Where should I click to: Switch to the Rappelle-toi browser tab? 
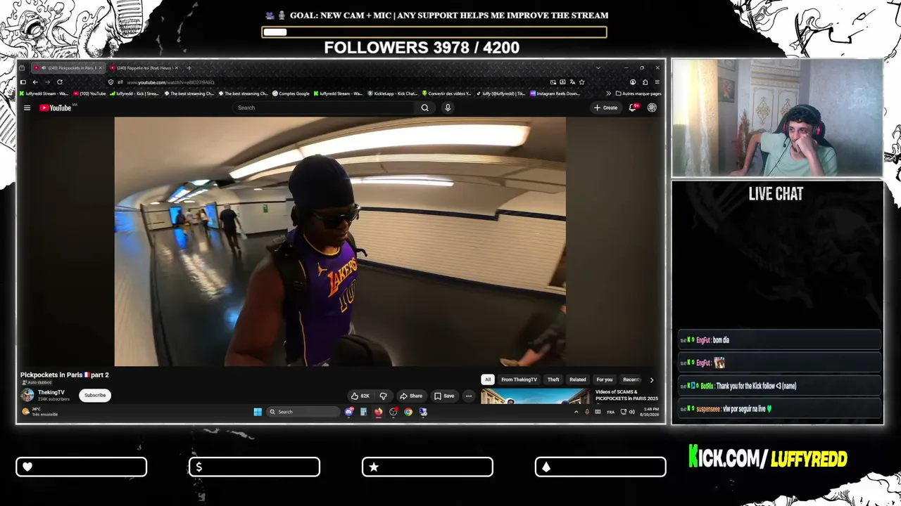144,68
